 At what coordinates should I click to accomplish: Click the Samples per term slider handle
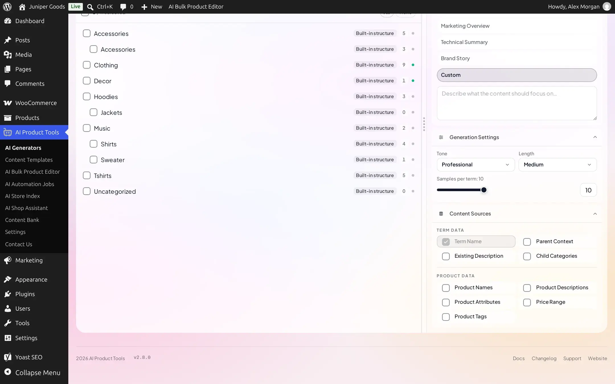coord(484,190)
